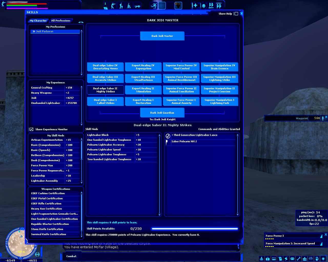Open the wrench options icon

[299, 259]
